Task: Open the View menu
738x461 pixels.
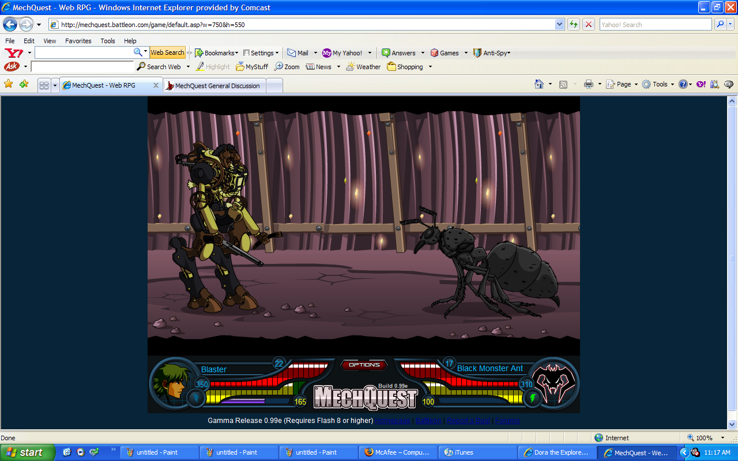Action: (x=50, y=41)
